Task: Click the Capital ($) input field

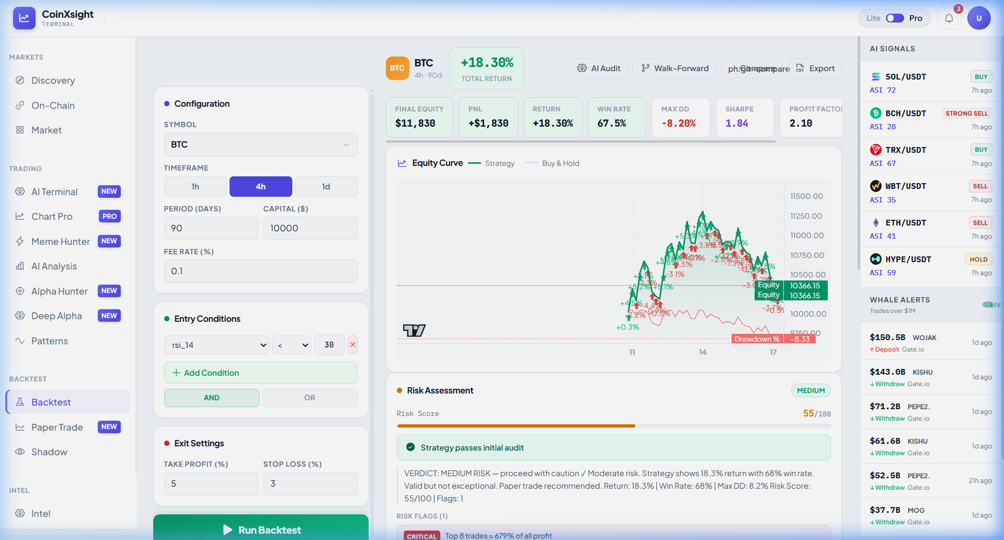Action: [x=310, y=228]
